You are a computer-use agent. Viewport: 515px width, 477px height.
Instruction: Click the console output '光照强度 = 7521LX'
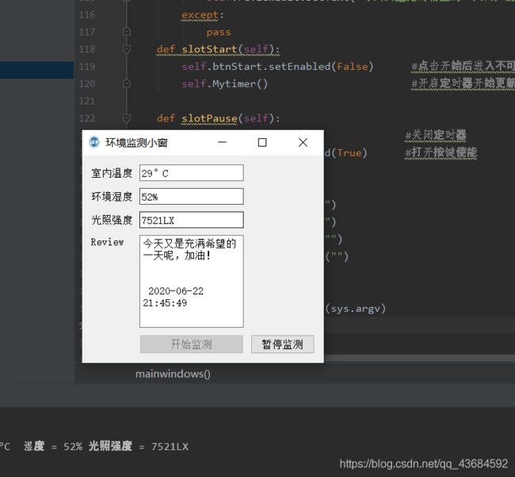[x=139, y=446]
